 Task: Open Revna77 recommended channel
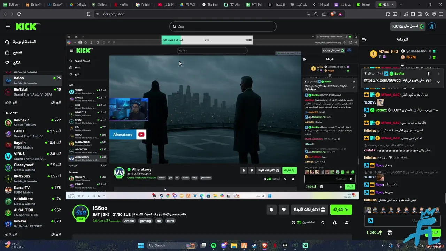point(33,122)
